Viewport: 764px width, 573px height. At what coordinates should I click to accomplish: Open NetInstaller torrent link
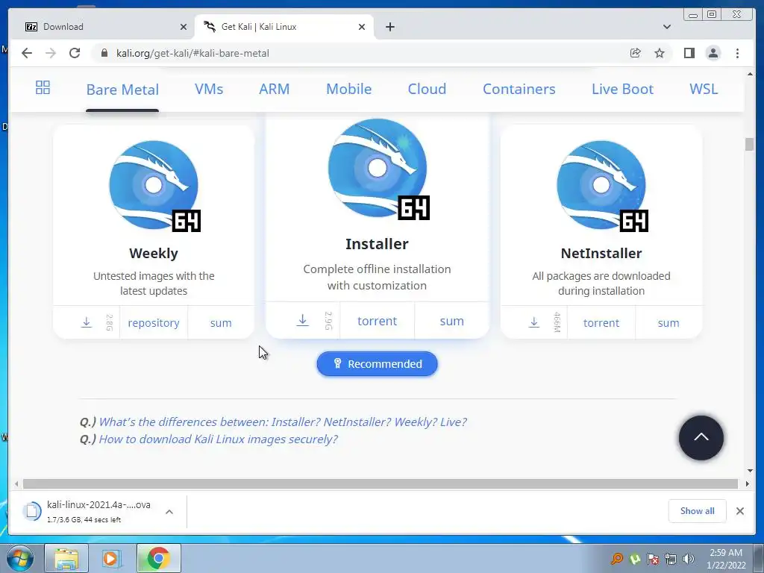coord(601,322)
